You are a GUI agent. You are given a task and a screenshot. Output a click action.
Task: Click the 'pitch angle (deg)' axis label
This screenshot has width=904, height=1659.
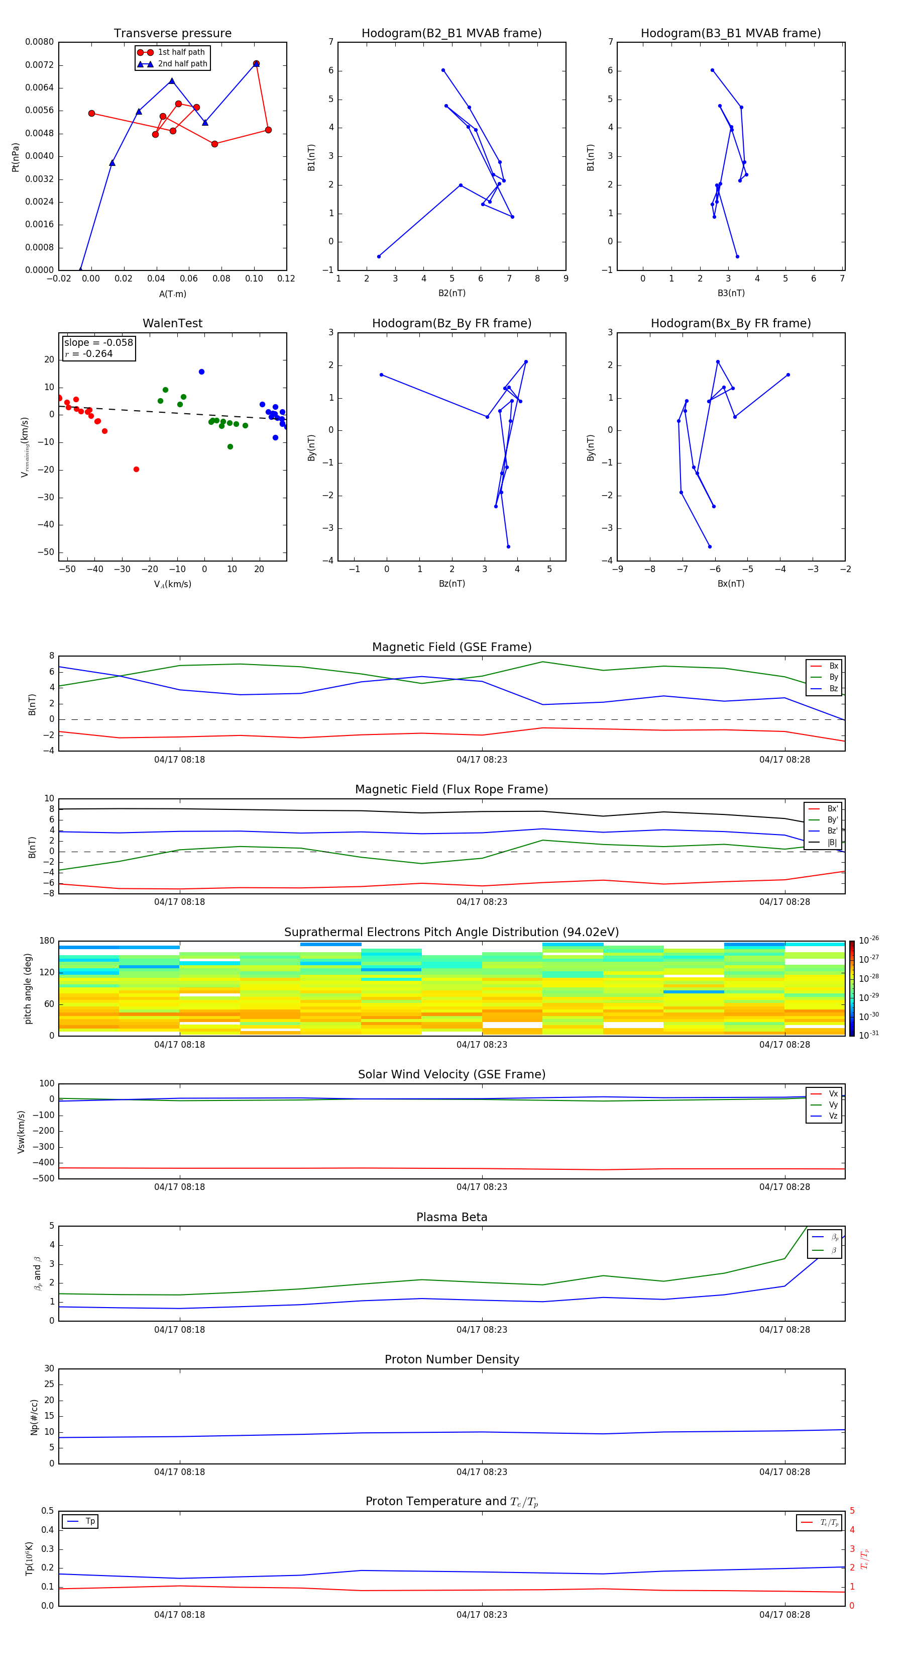point(28,988)
